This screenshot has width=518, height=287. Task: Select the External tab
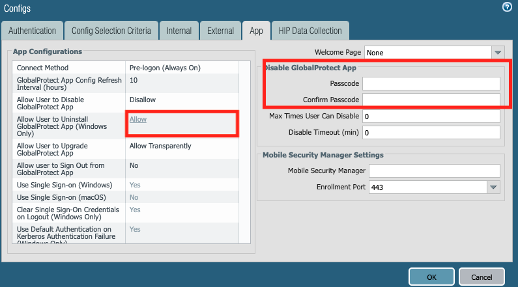click(x=220, y=31)
